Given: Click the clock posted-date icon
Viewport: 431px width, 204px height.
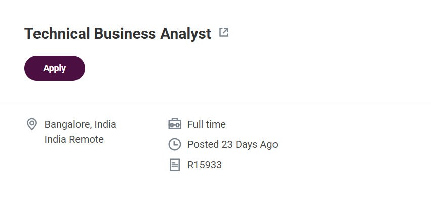Looking at the screenshot, I should tap(174, 144).
